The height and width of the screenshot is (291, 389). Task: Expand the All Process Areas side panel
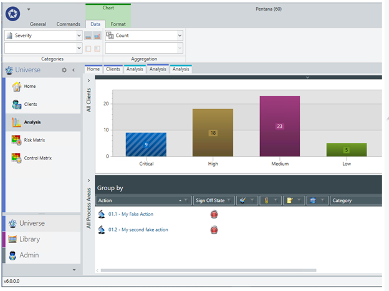(x=89, y=180)
